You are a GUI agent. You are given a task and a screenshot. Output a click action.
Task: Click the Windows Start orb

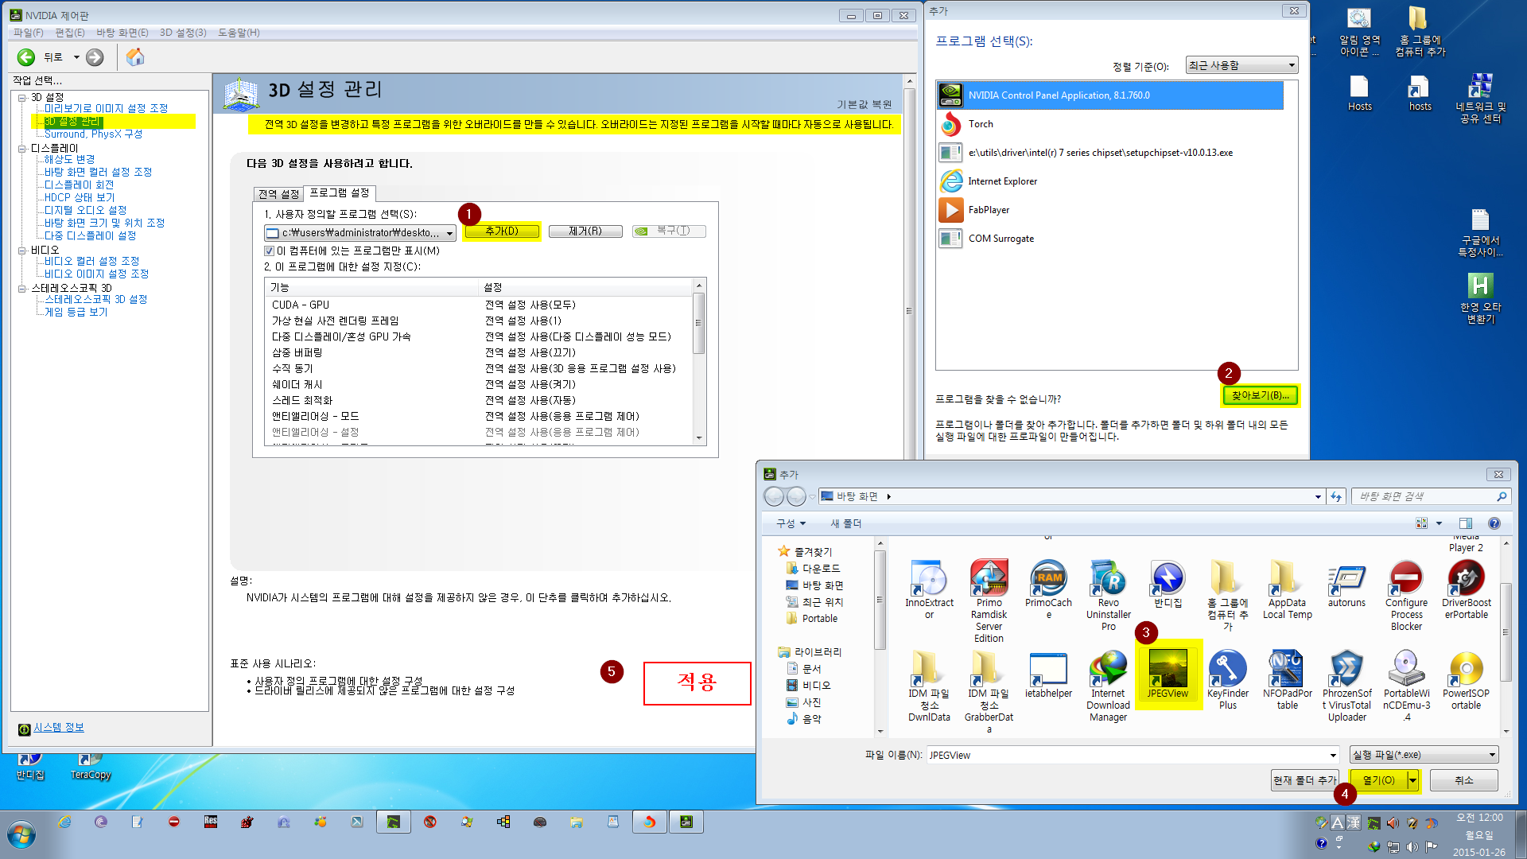coord(21,835)
